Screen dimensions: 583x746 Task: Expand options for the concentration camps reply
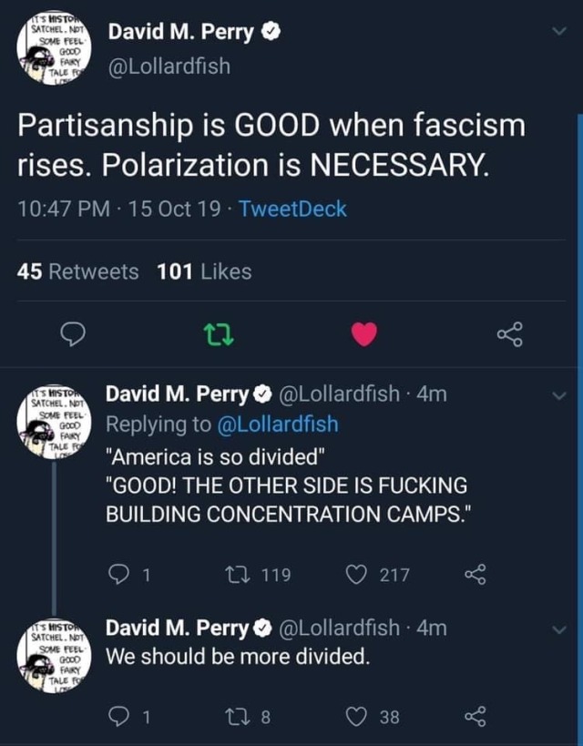[559, 396]
